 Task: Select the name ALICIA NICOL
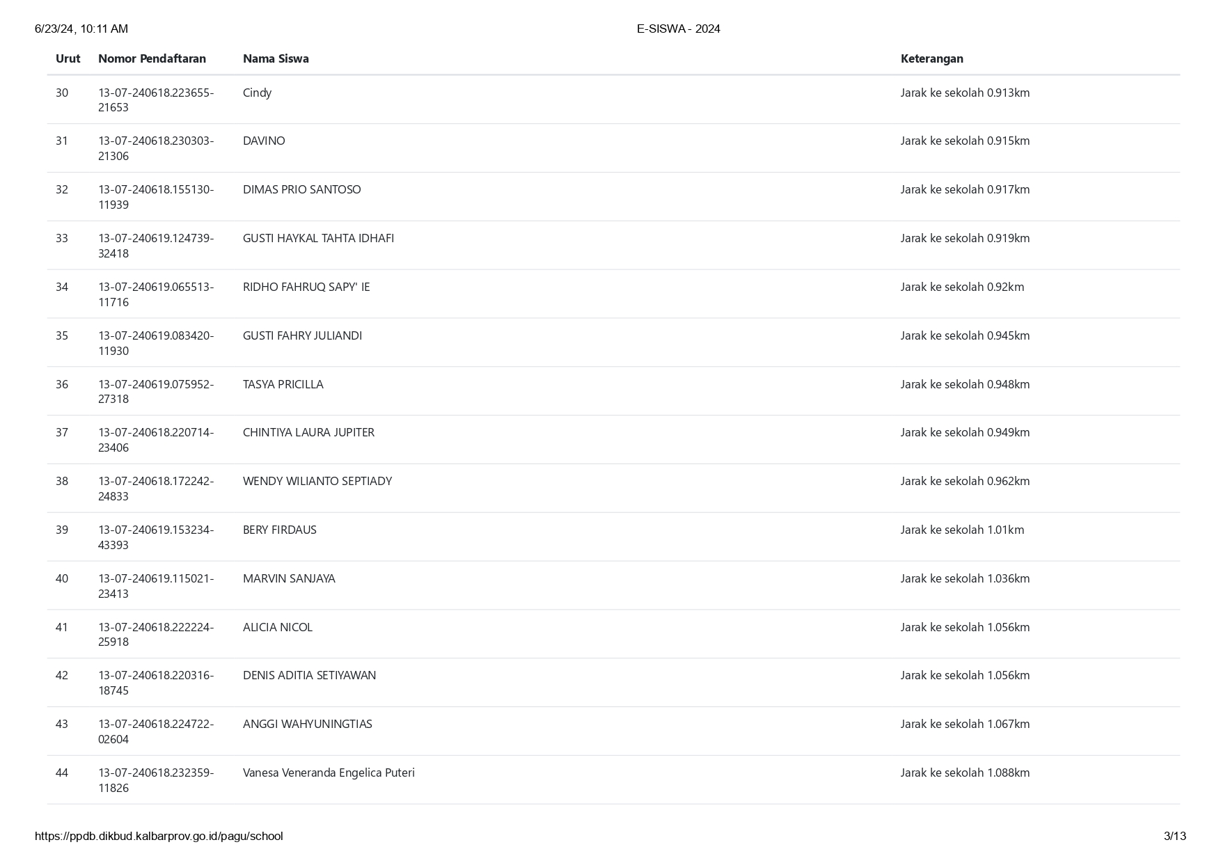(x=278, y=627)
